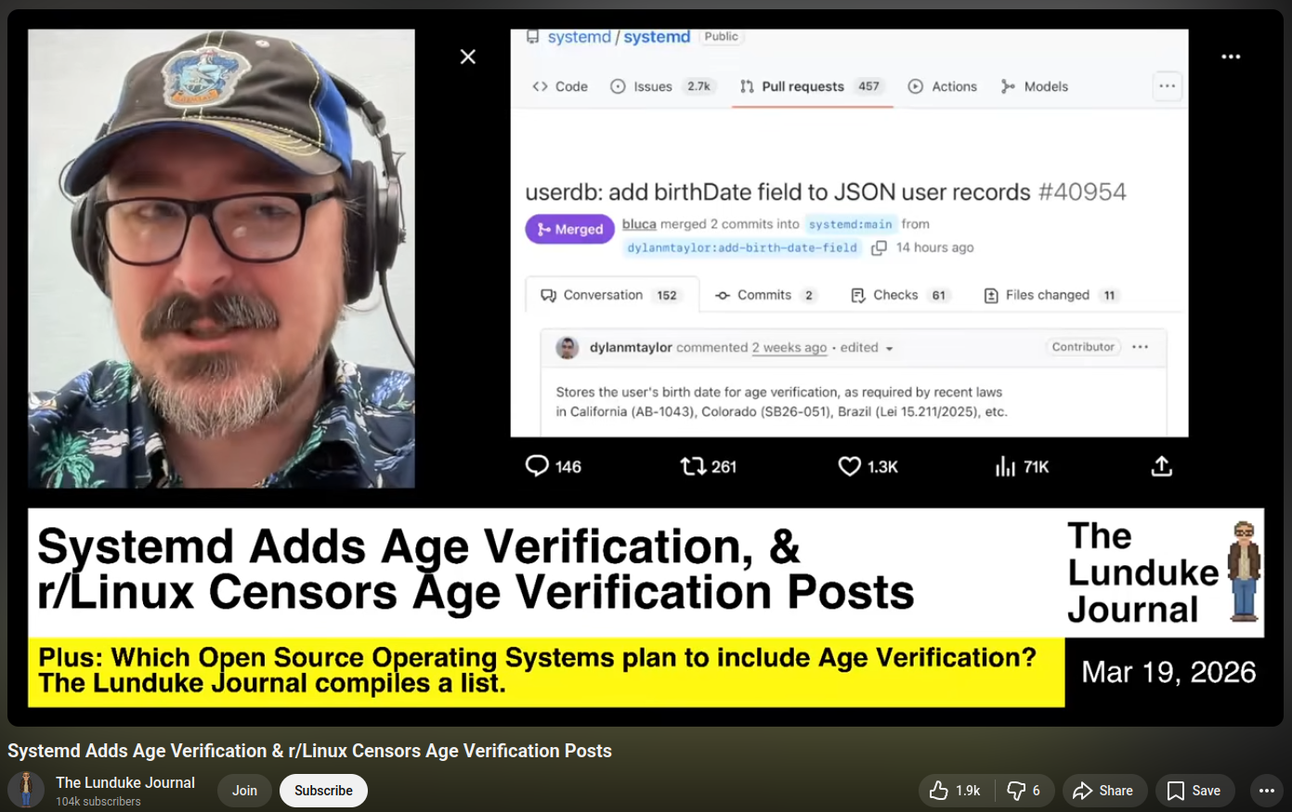
Task: Click the pull request number '#40954'
Action: (x=1082, y=192)
